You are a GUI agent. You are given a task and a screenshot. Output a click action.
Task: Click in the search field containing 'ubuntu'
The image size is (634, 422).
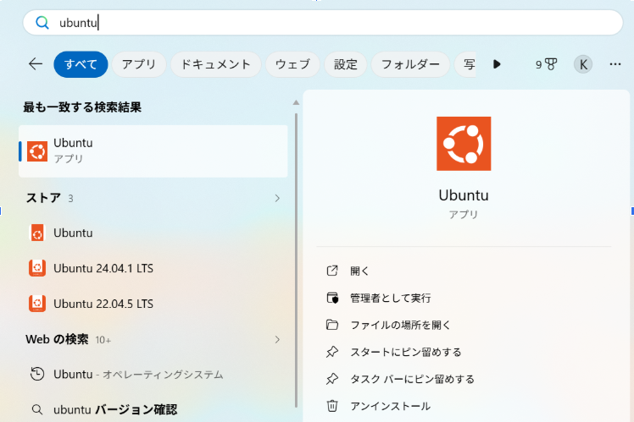[323, 23]
